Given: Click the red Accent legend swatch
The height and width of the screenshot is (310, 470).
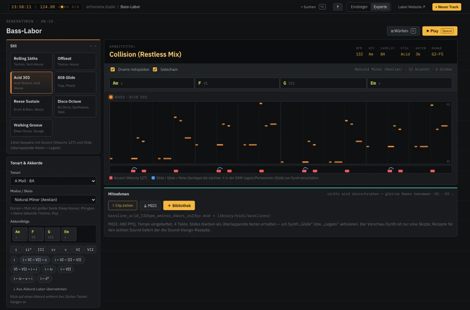Looking at the screenshot, I should 111,178.
